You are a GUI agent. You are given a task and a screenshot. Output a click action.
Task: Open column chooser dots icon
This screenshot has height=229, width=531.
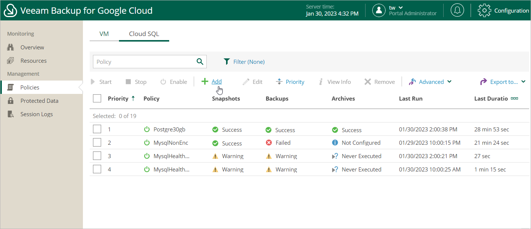coord(514,98)
